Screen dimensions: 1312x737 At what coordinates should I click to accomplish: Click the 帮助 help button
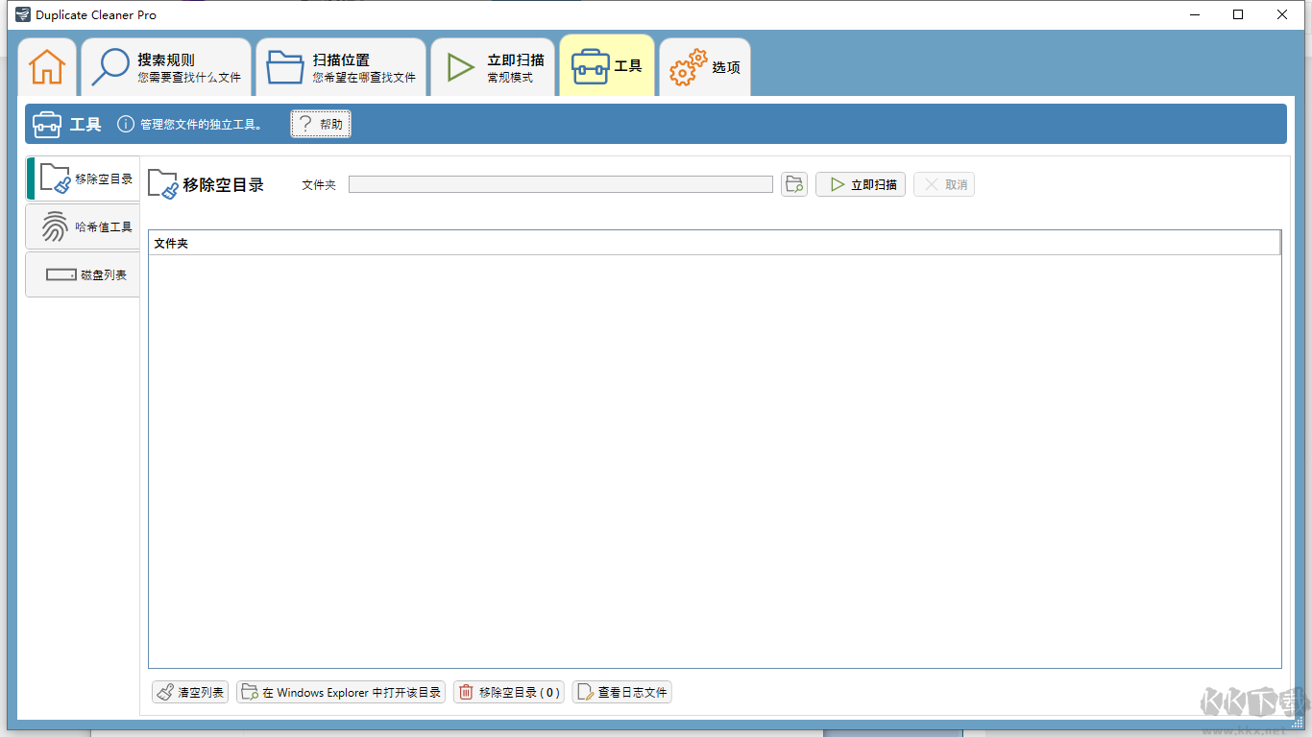coord(321,124)
